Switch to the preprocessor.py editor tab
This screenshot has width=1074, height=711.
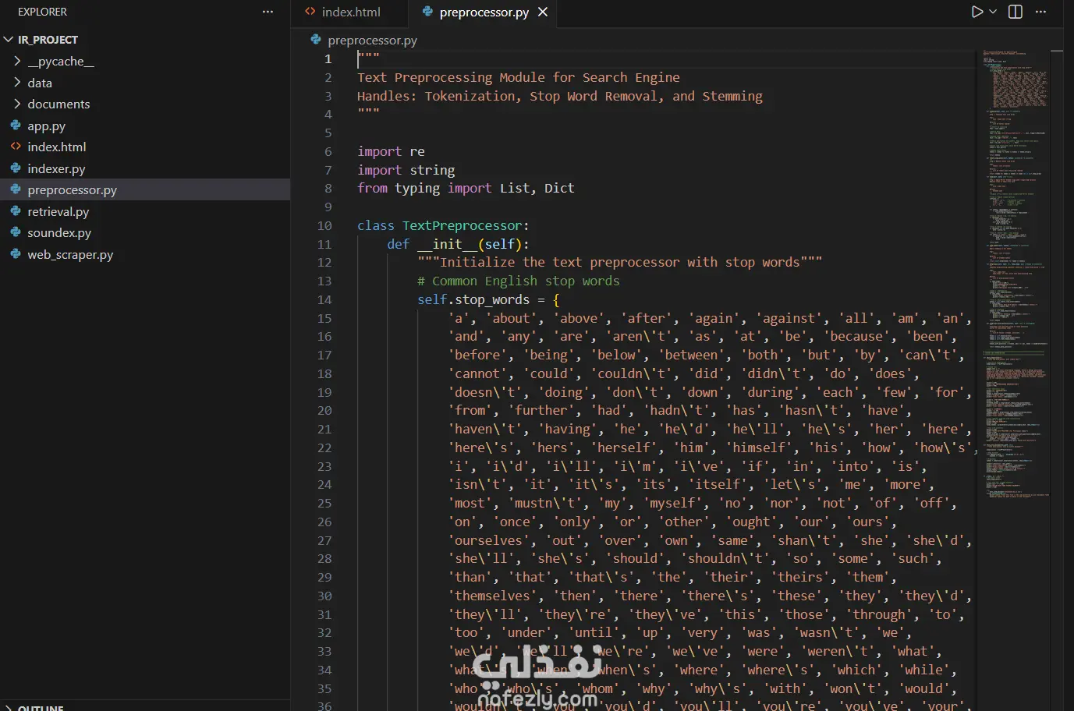pyautogui.click(x=484, y=12)
